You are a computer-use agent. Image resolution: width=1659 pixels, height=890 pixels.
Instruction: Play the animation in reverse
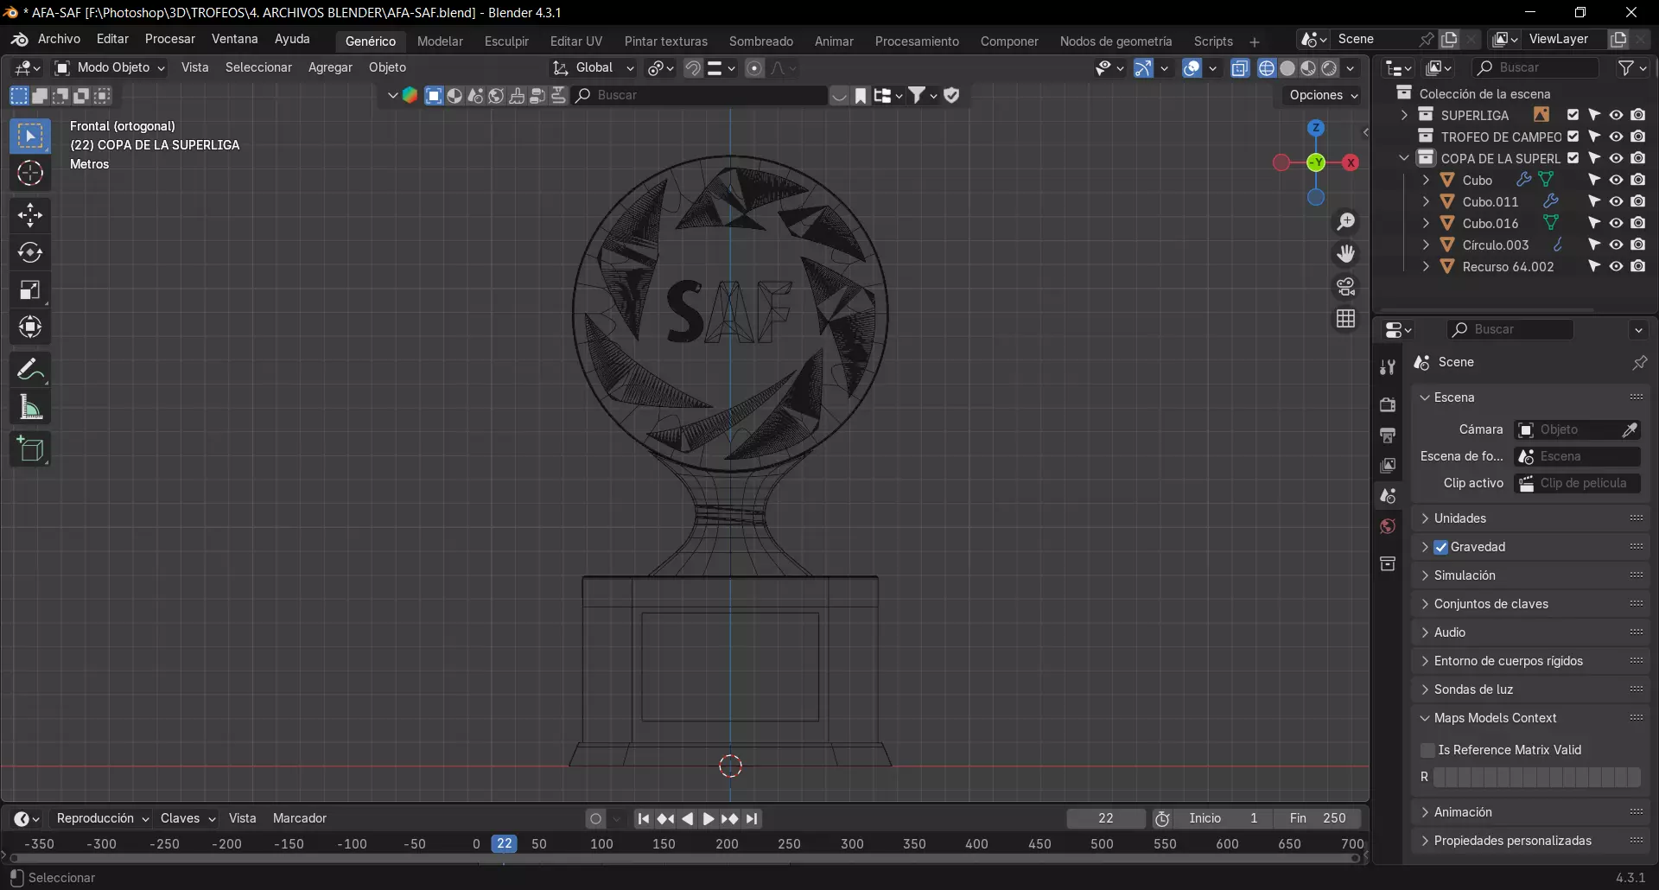click(687, 818)
